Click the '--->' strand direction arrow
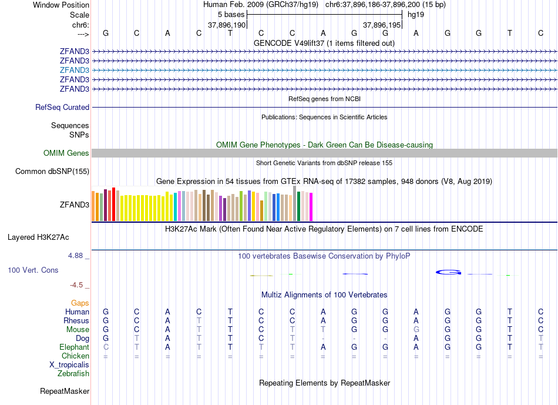 [83, 34]
